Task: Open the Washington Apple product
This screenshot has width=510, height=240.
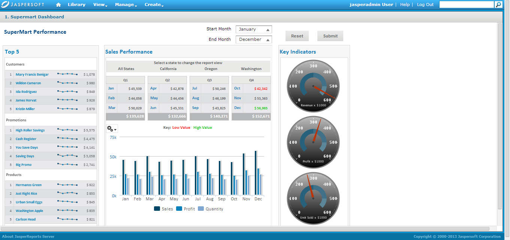Action: (29, 211)
